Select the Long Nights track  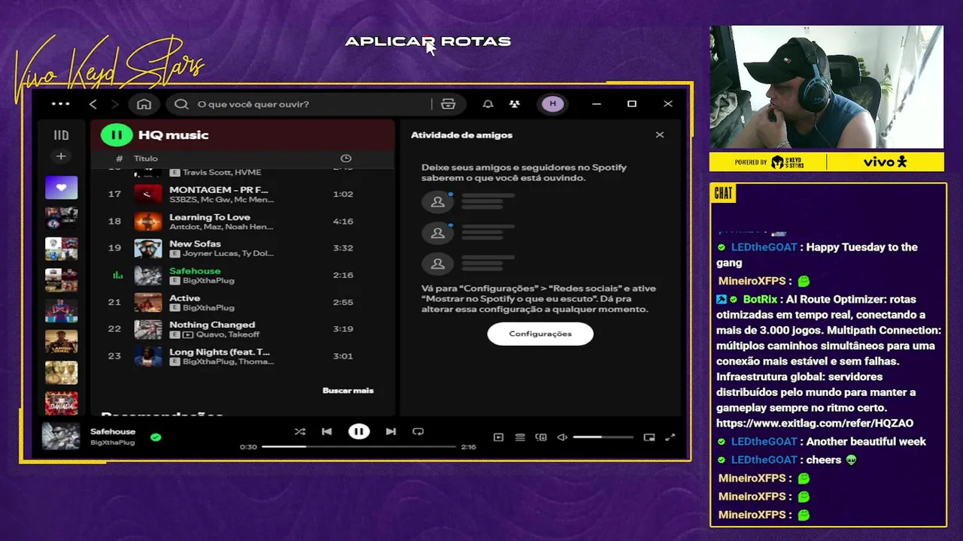(242, 356)
